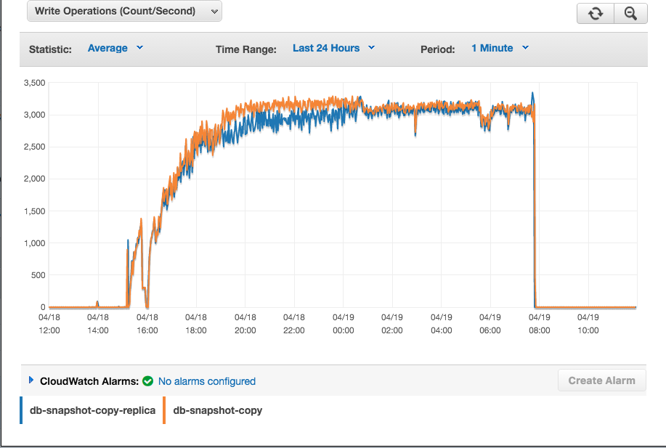Viewport: 666px width, 448px height.
Task: Open the Write Operations metric dropdown
Action: click(x=124, y=11)
